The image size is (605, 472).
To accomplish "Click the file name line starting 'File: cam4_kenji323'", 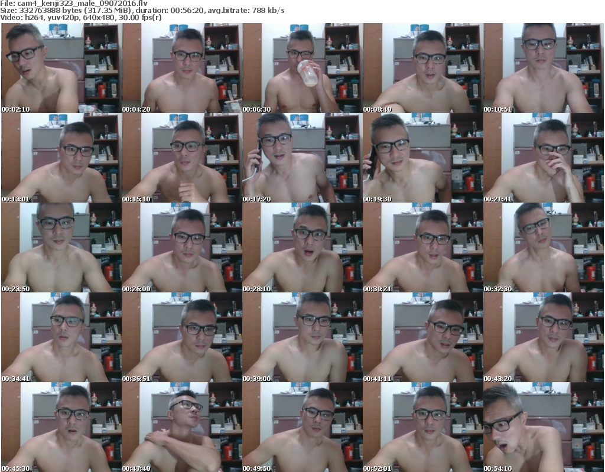I will tap(74, 4).
